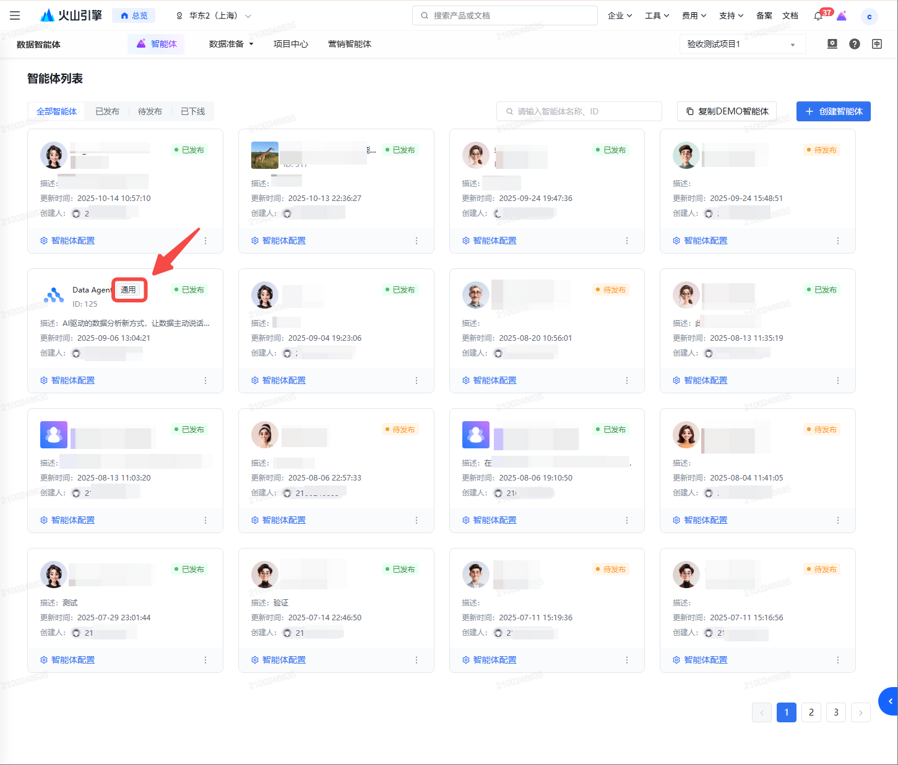898x765 pixels.
Task: Open the 备案 link
Action: (764, 15)
